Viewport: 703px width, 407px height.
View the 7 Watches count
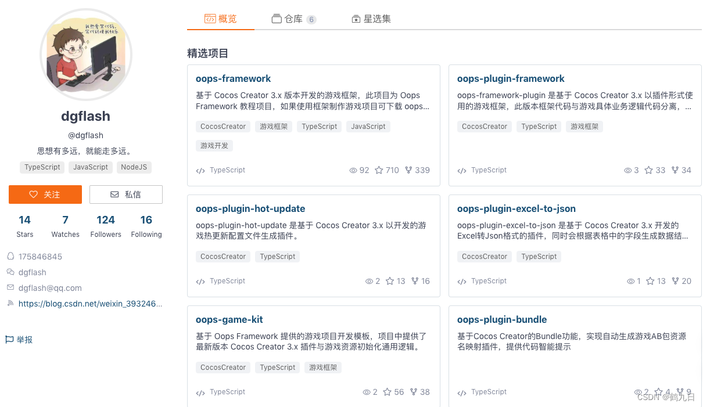(x=65, y=226)
